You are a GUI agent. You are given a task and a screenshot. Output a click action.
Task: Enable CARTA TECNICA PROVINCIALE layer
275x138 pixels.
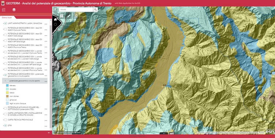(5, 120)
